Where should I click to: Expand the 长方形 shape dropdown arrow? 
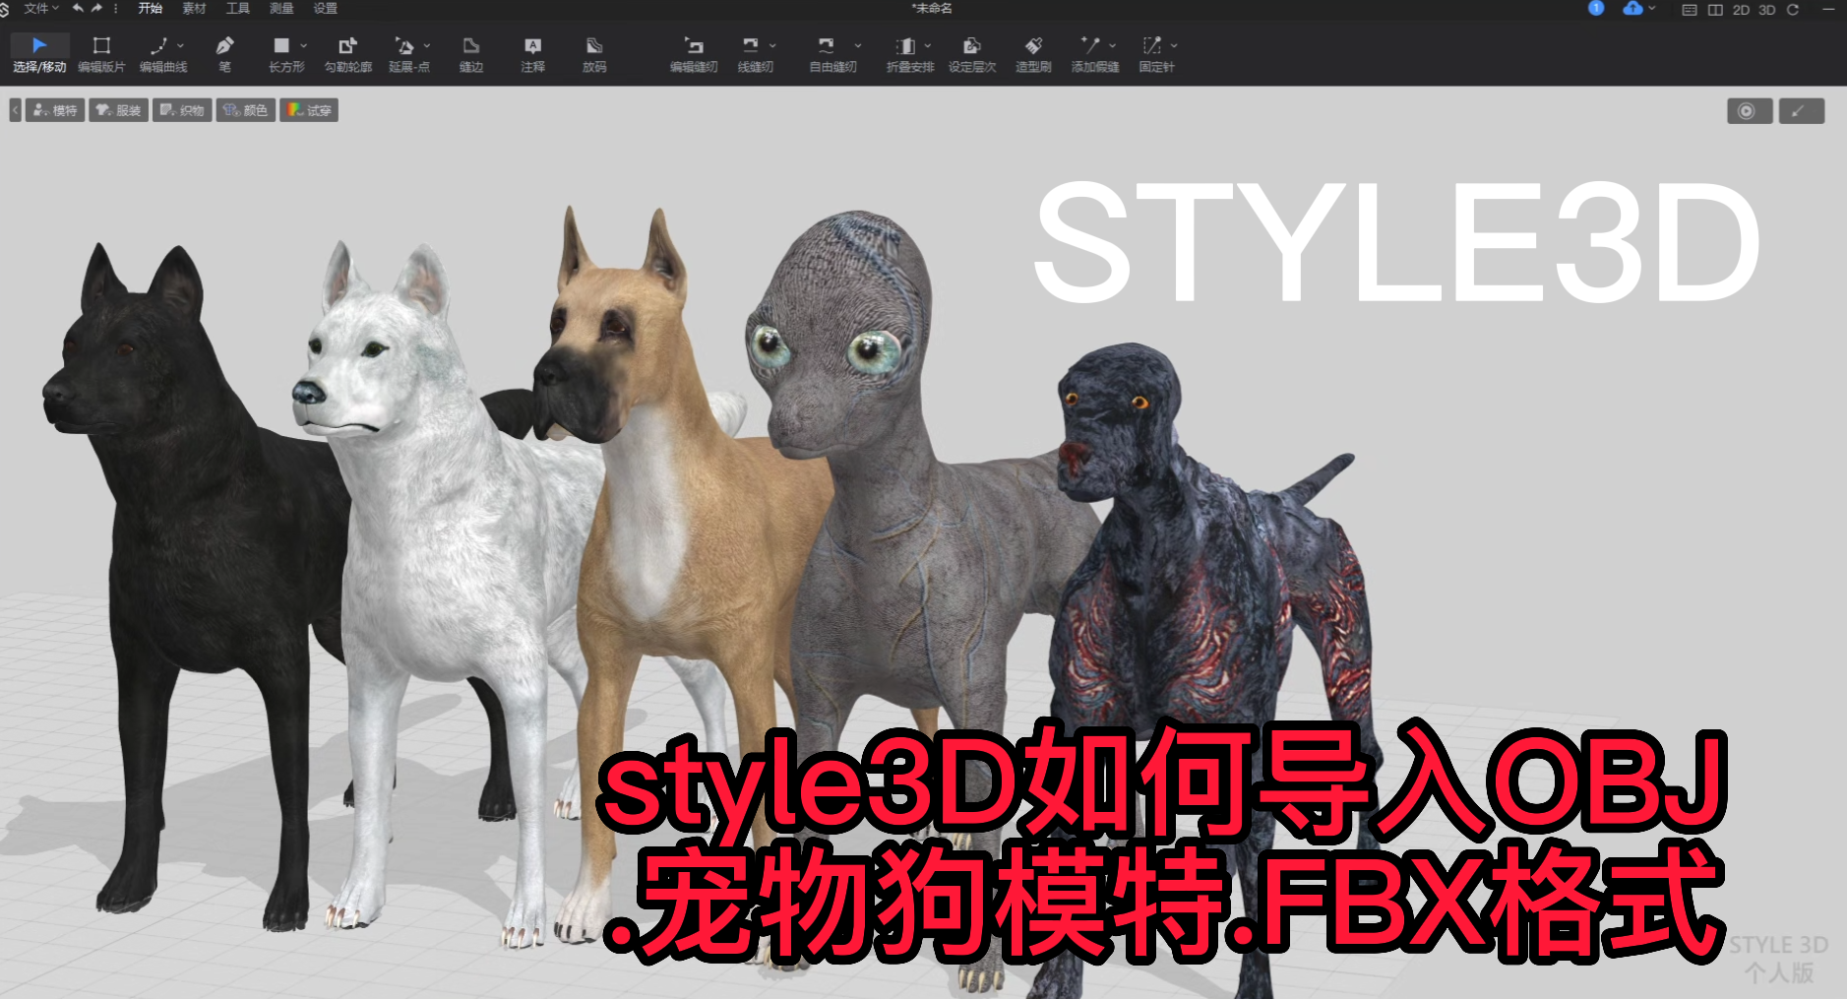pos(303,45)
